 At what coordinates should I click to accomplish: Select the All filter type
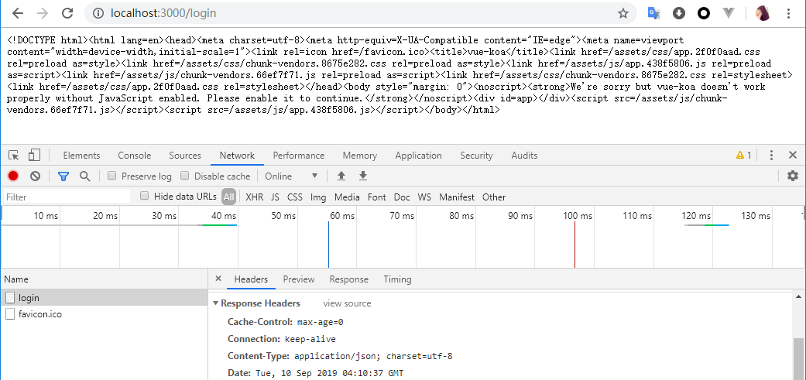coord(228,197)
